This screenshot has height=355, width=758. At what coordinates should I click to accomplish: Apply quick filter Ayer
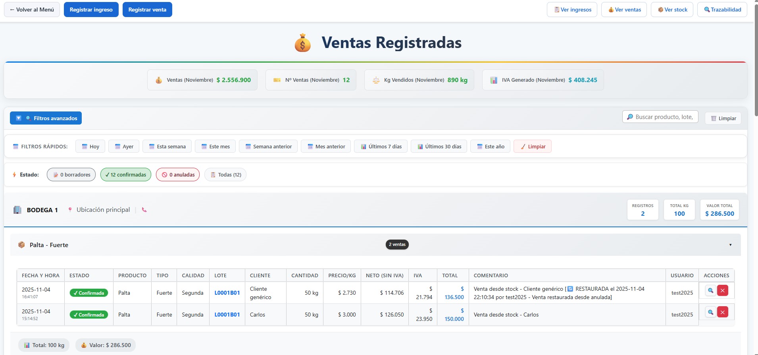(124, 146)
